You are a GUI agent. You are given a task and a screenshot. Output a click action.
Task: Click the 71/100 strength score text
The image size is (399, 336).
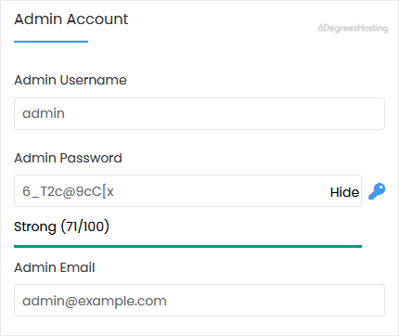pyautogui.click(x=84, y=226)
